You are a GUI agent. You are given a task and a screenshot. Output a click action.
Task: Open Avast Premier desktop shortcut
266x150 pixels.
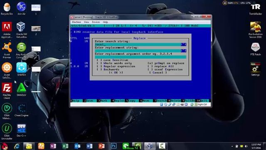(7, 50)
